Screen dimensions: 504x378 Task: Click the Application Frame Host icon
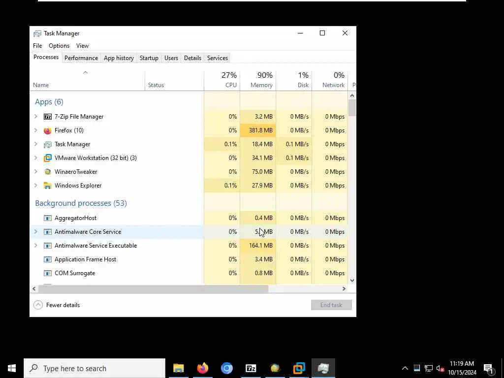click(x=48, y=259)
